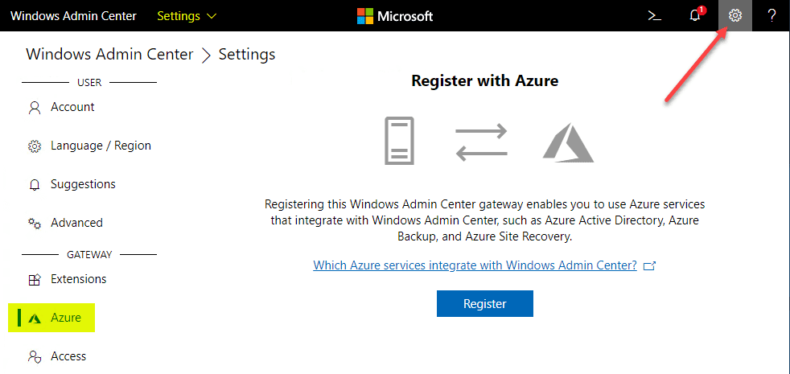The height and width of the screenshot is (374, 790).
Task: Click the Language / Region gear icon
Action: 35,146
